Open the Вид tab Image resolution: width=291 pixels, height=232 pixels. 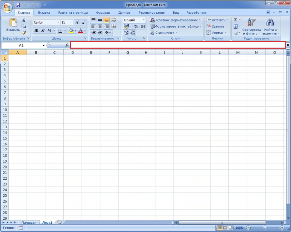tap(176, 13)
